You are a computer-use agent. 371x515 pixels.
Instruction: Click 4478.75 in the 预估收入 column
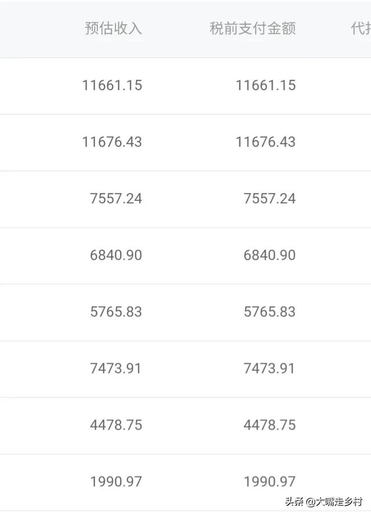point(116,425)
